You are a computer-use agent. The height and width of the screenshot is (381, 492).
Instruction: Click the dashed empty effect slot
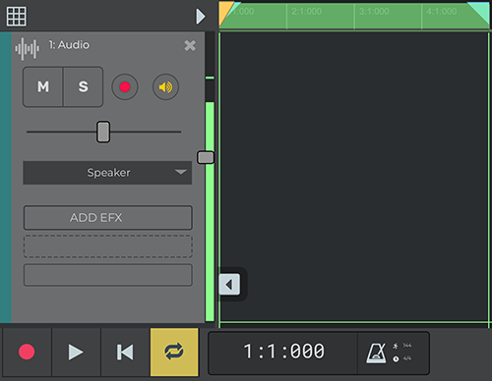[x=108, y=246]
